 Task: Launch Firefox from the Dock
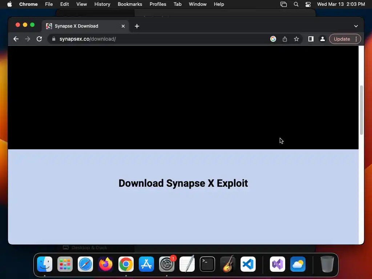coord(106,264)
